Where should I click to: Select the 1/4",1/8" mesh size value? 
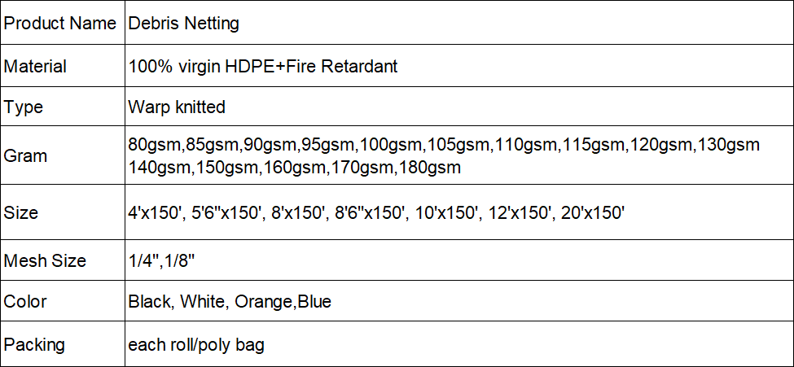tap(161, 261)
